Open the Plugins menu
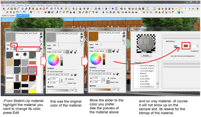The height and width of the screenshot is (117, 201). pos(49,5)
